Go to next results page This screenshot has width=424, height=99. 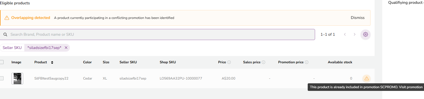[355, 34]
